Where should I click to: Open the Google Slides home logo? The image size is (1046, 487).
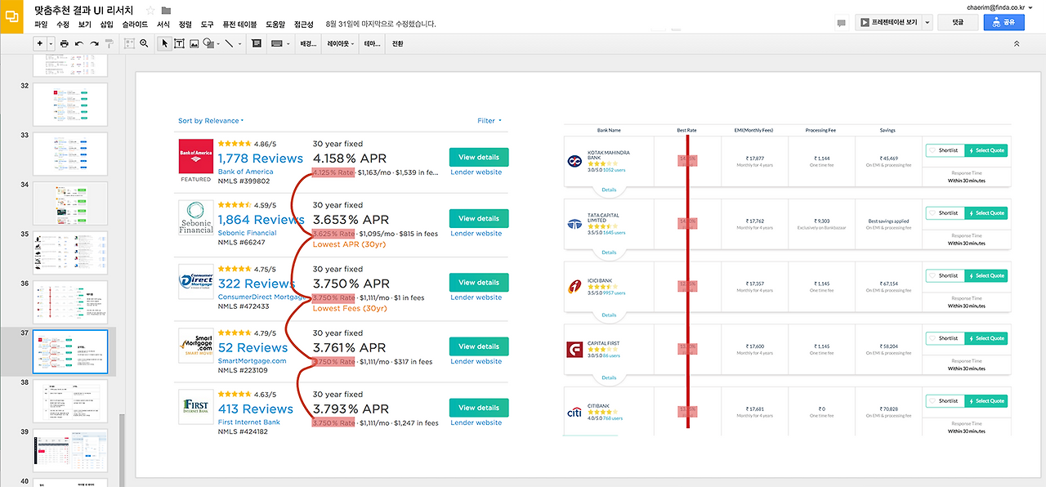pyautogui.click(x=12, y=16)
